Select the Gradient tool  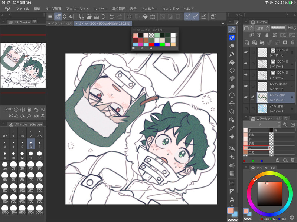pos(232,173)
